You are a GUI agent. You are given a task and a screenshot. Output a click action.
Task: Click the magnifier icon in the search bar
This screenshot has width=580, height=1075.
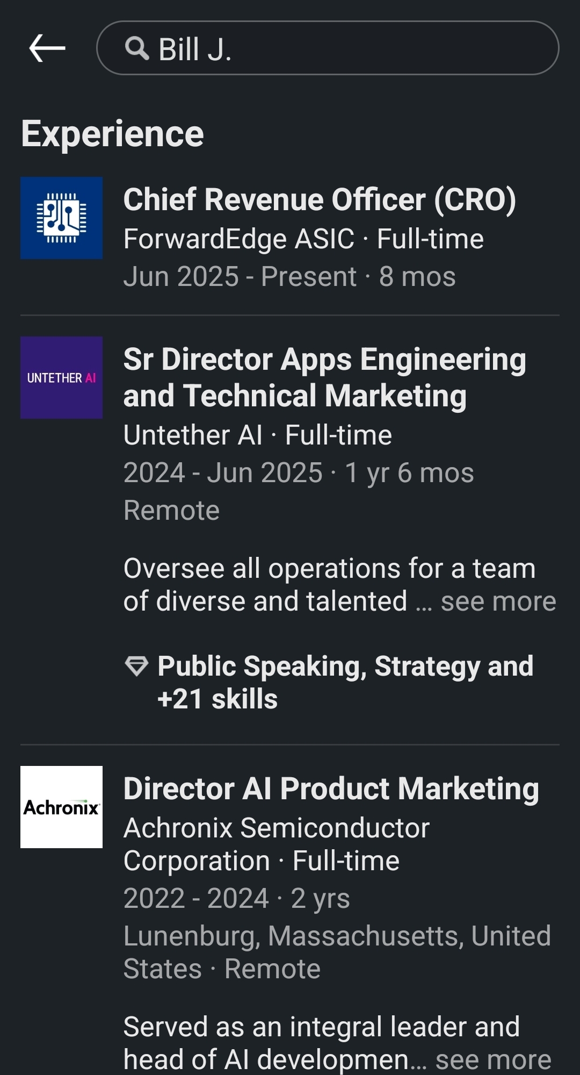(x=137, y=49)
